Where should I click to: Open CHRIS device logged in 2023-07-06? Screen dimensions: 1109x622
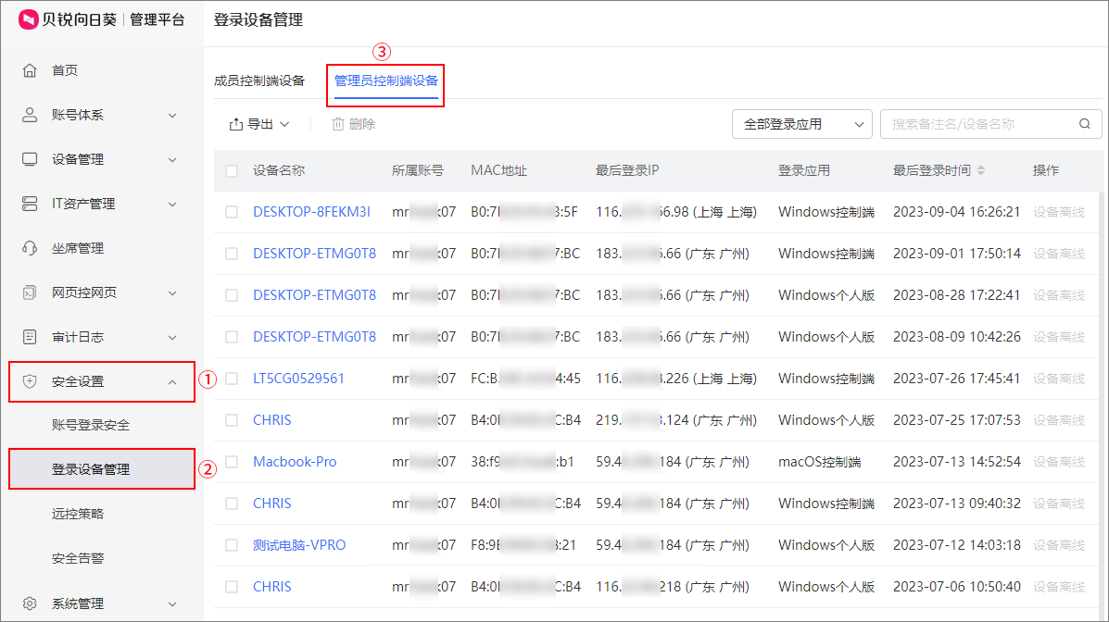[x=272, y=587]
